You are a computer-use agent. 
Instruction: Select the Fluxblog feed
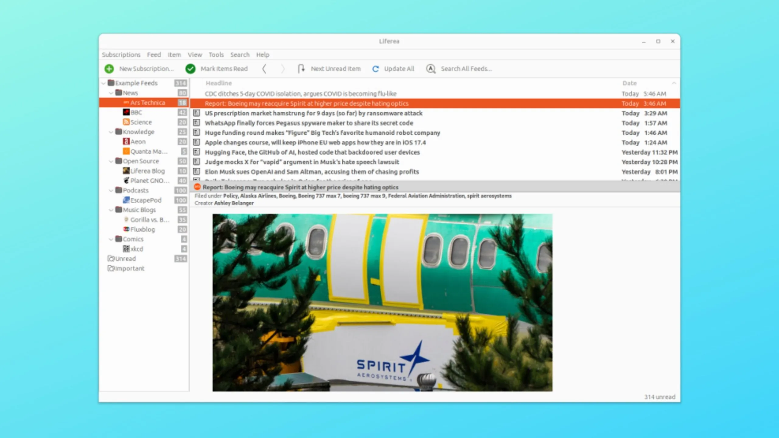[x=144, y=229]
